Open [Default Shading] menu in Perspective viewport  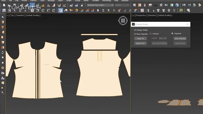(x=165, y=15)
